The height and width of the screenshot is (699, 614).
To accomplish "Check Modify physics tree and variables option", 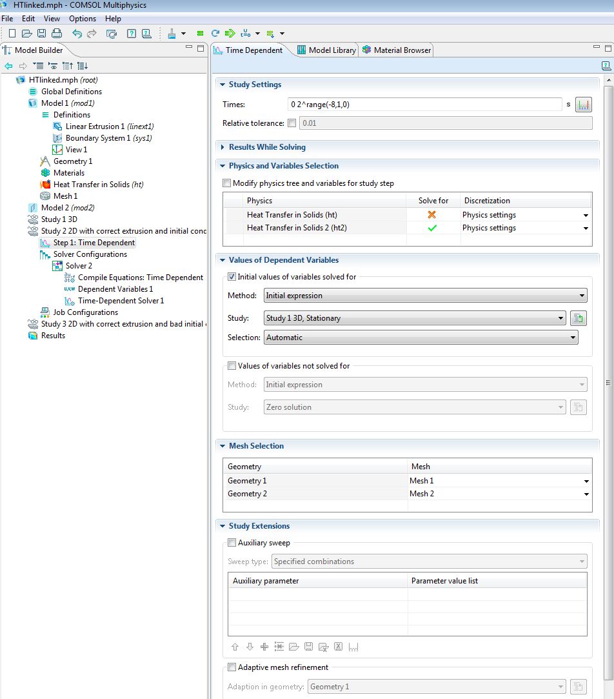I will pos(226,183).
